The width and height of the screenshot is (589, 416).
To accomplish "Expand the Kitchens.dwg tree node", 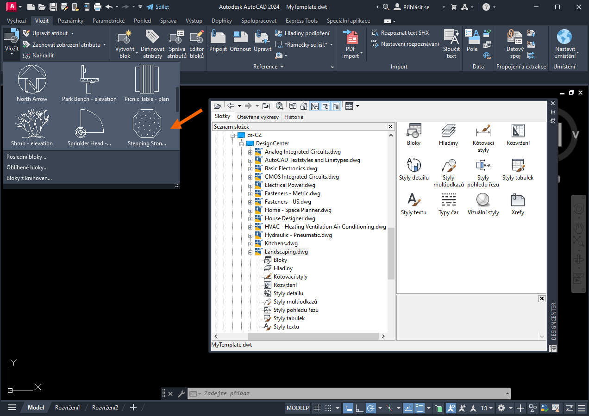I will point(251,244).
